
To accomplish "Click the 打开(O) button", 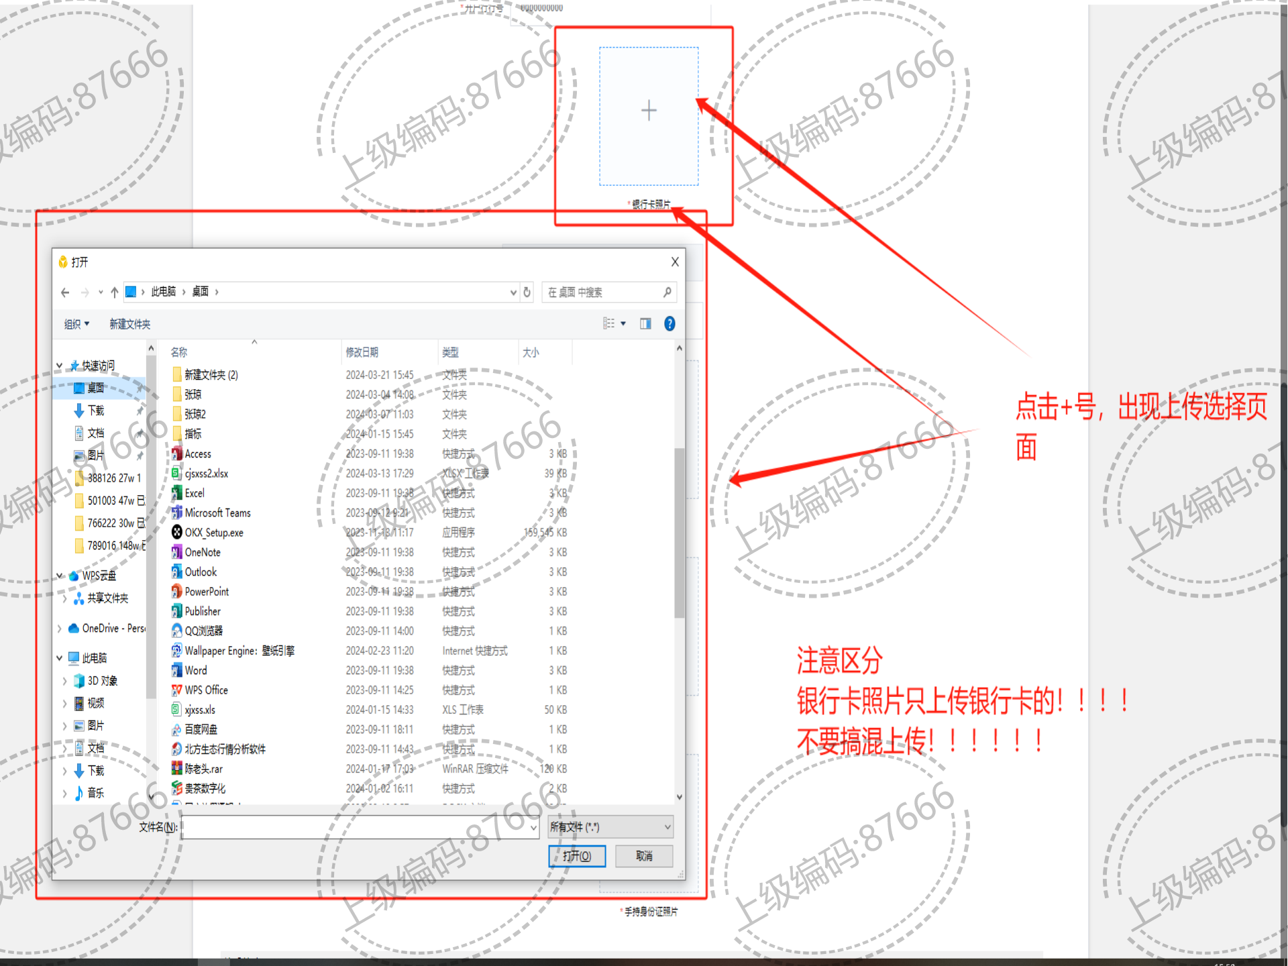I will point(577,856).
